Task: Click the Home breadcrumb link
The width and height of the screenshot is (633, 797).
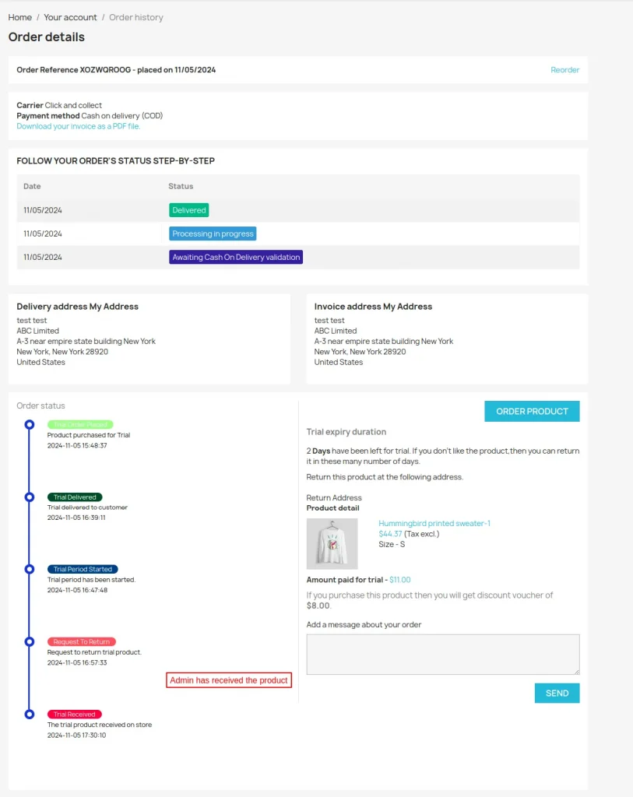Action: click(19, 17)
